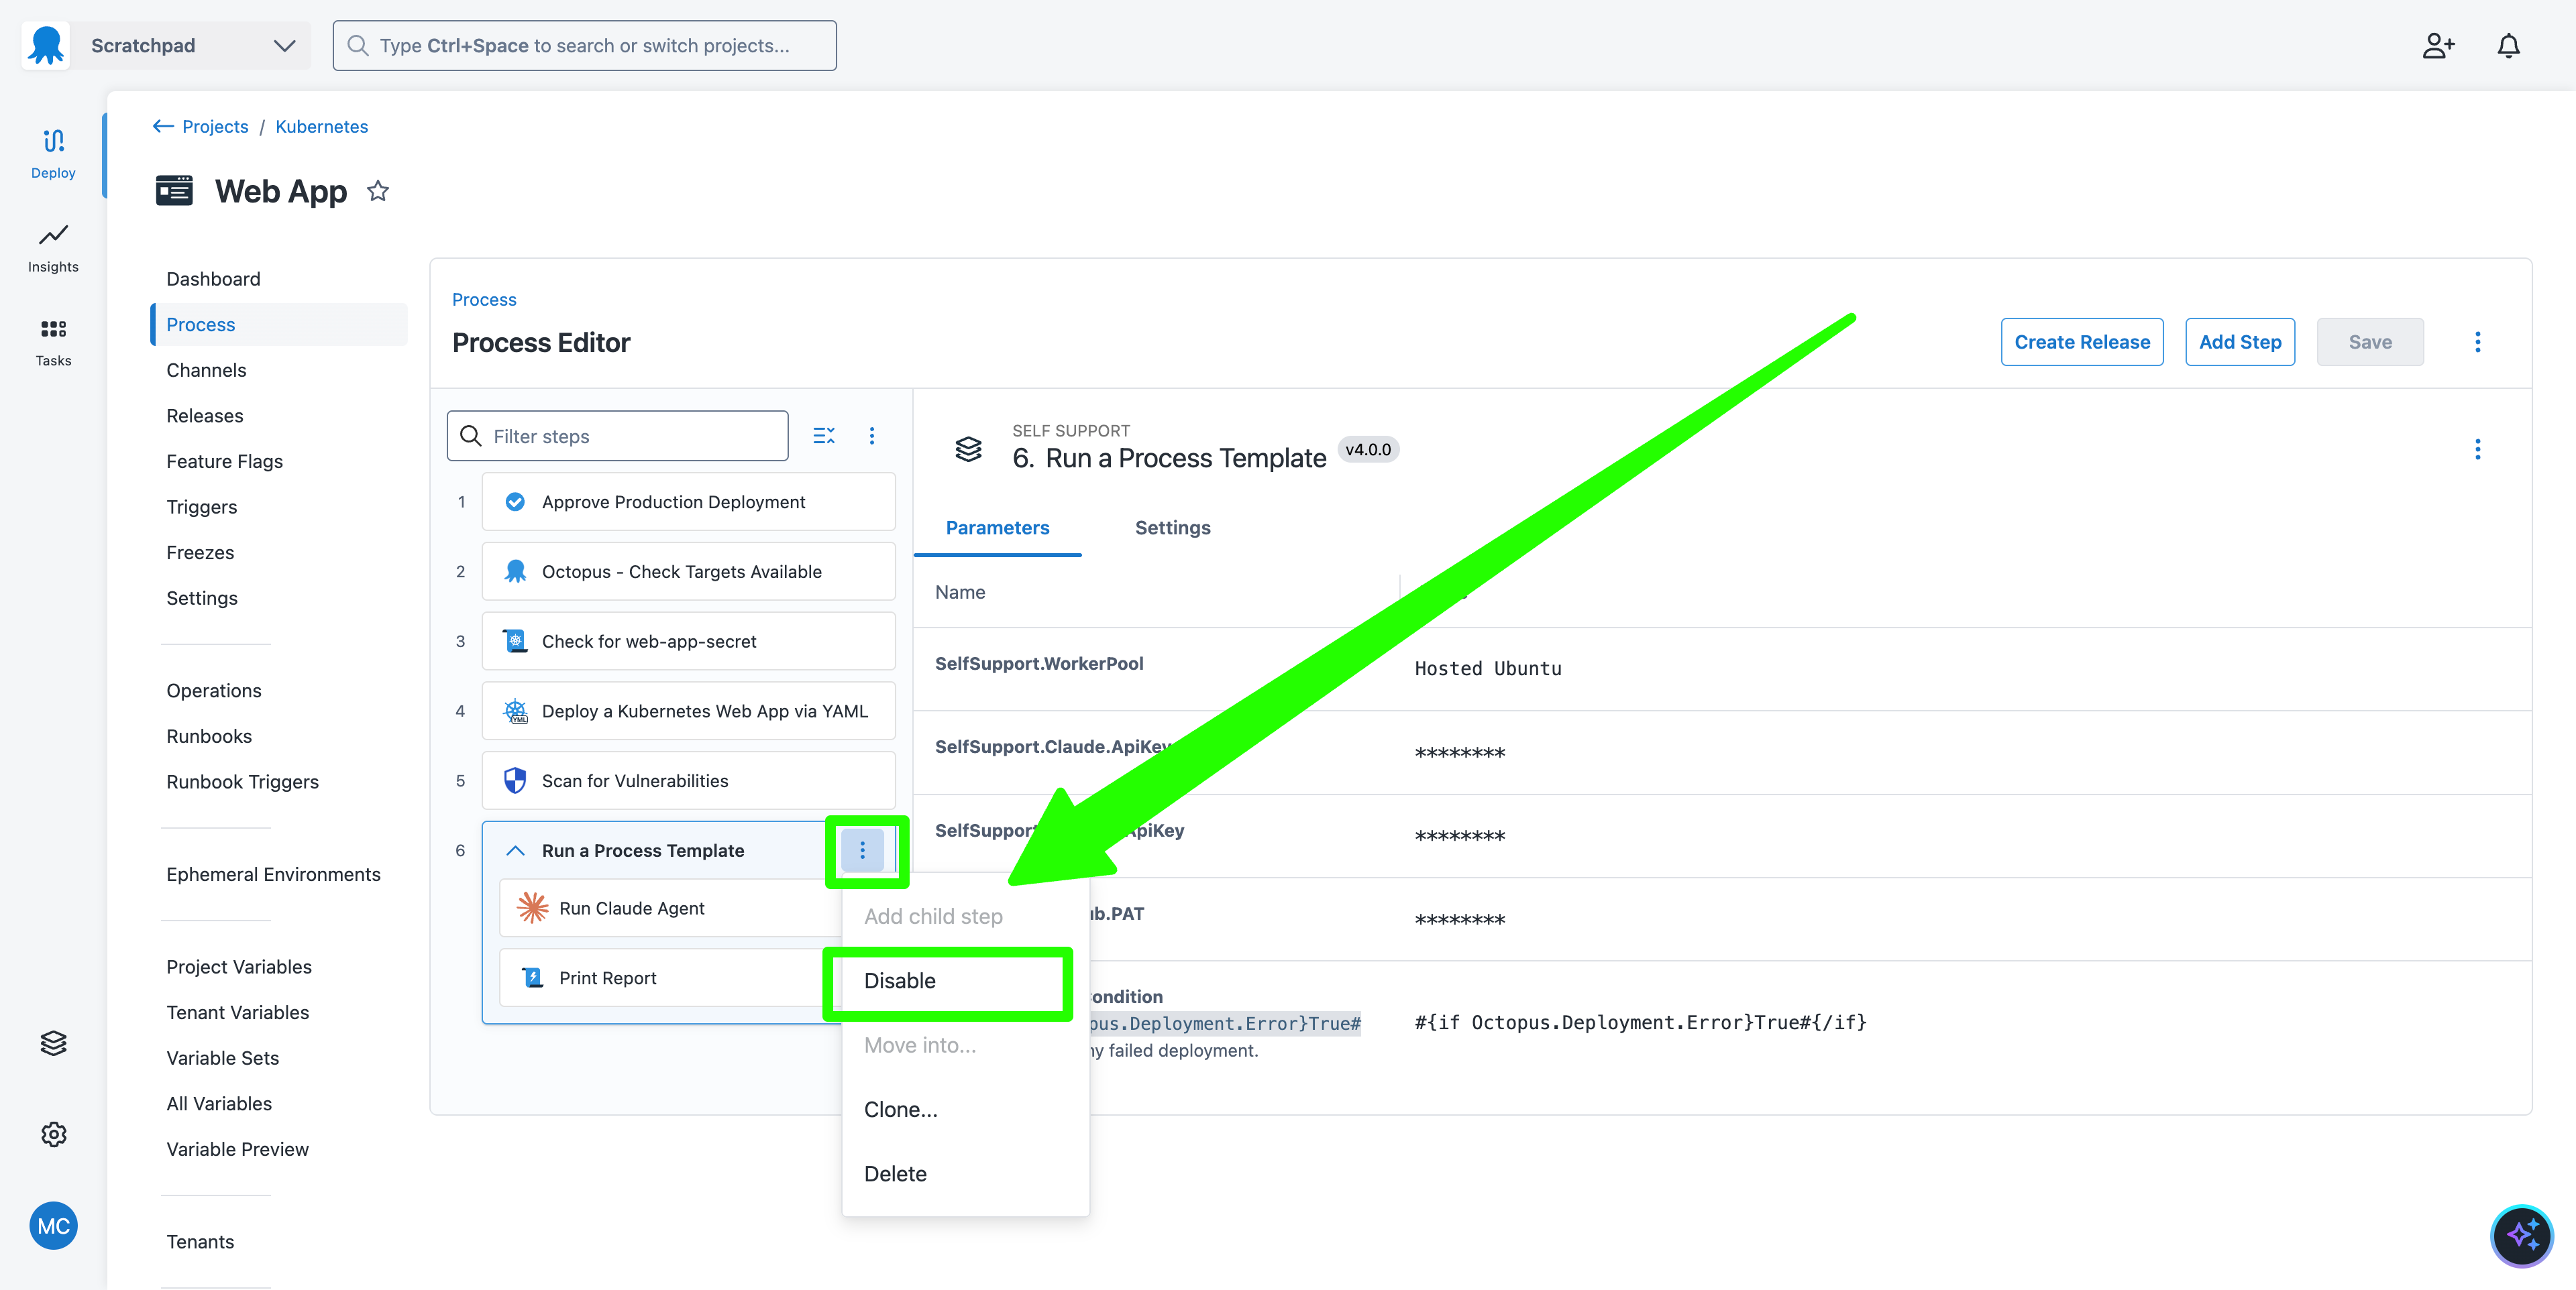Click the Check for web-app-secret script icon
The width and height of the screenshot is (2576, 1290).
515,642
